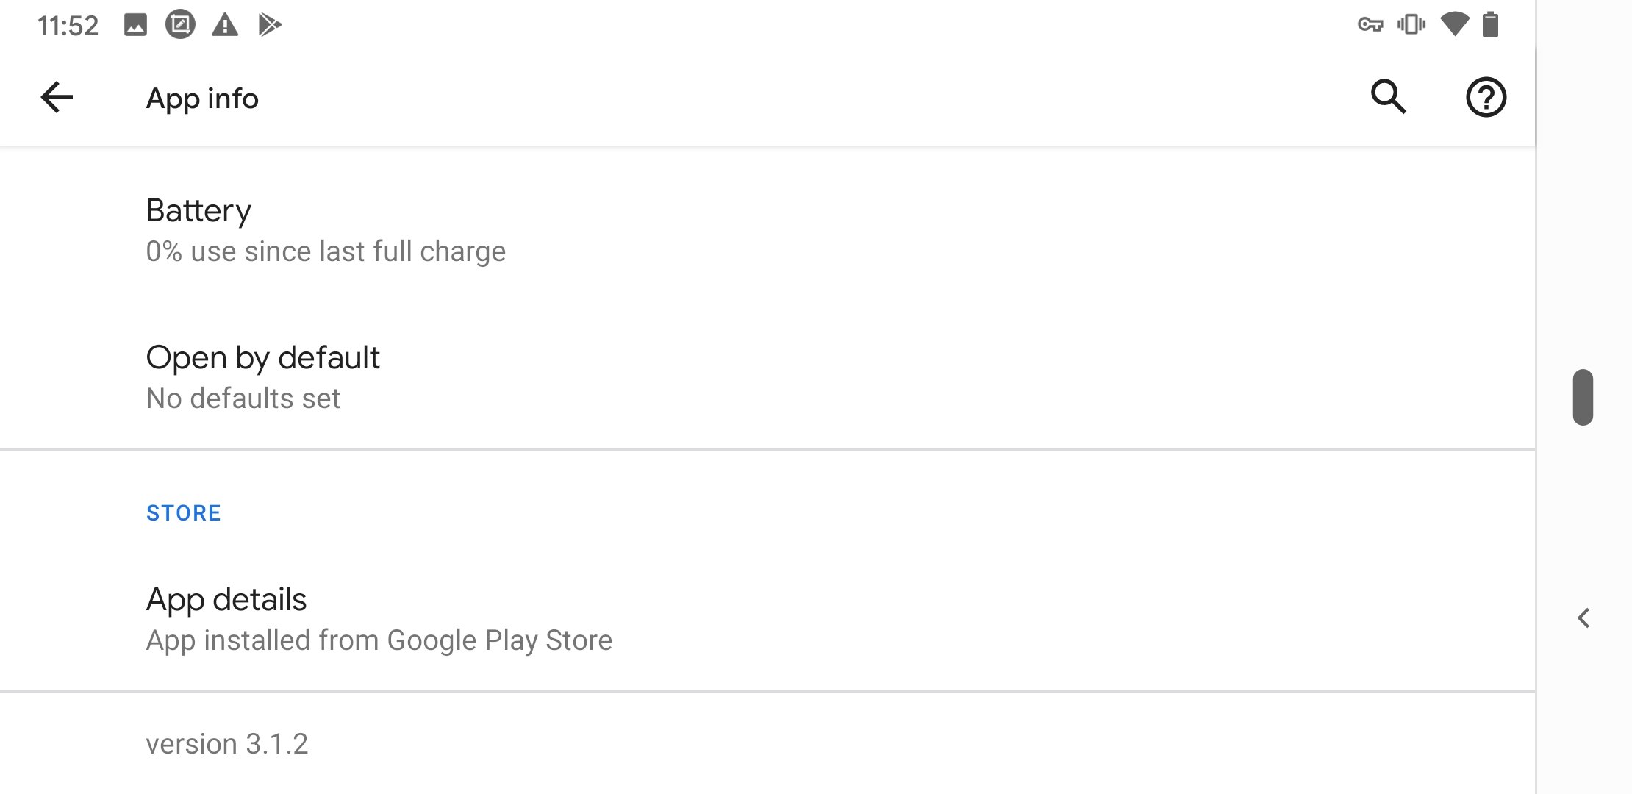Tap the back chevron on the side bar

(1583, 618)
